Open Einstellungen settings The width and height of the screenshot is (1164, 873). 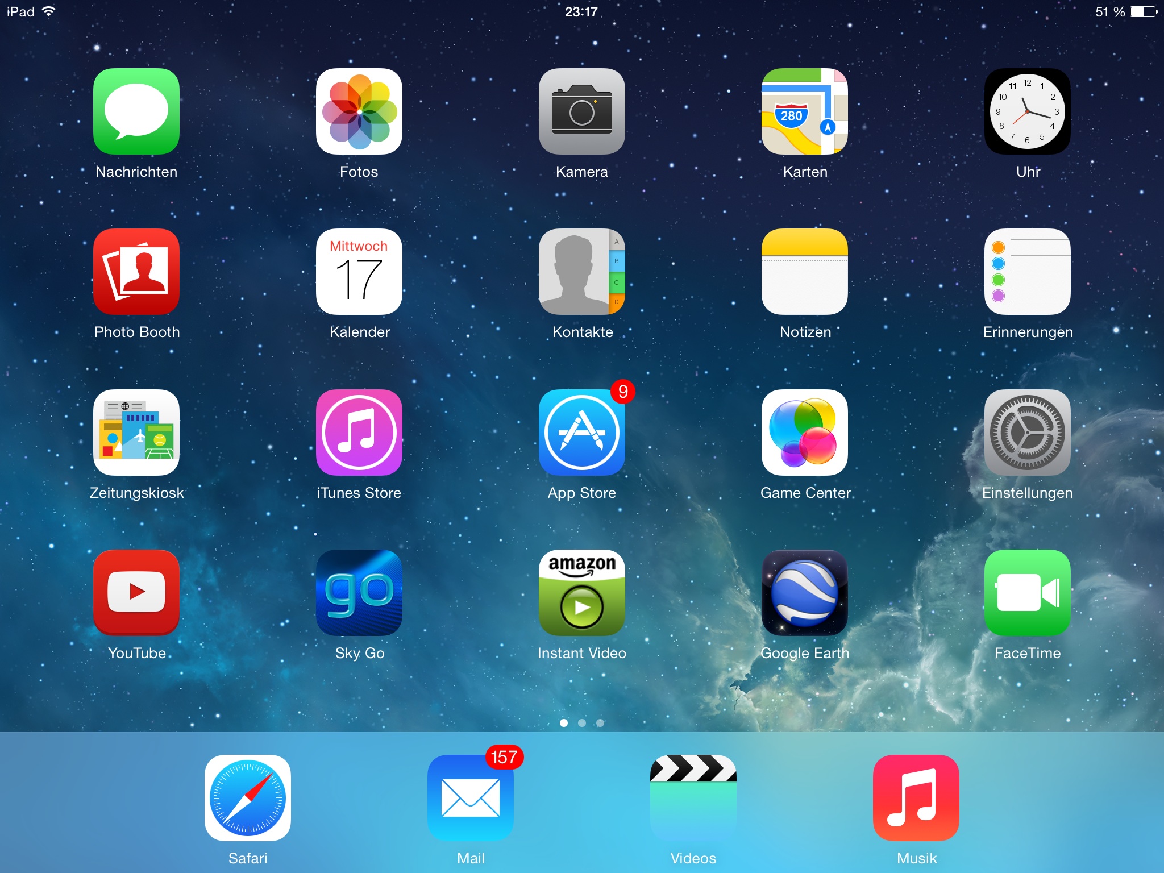pos(1028,433)
